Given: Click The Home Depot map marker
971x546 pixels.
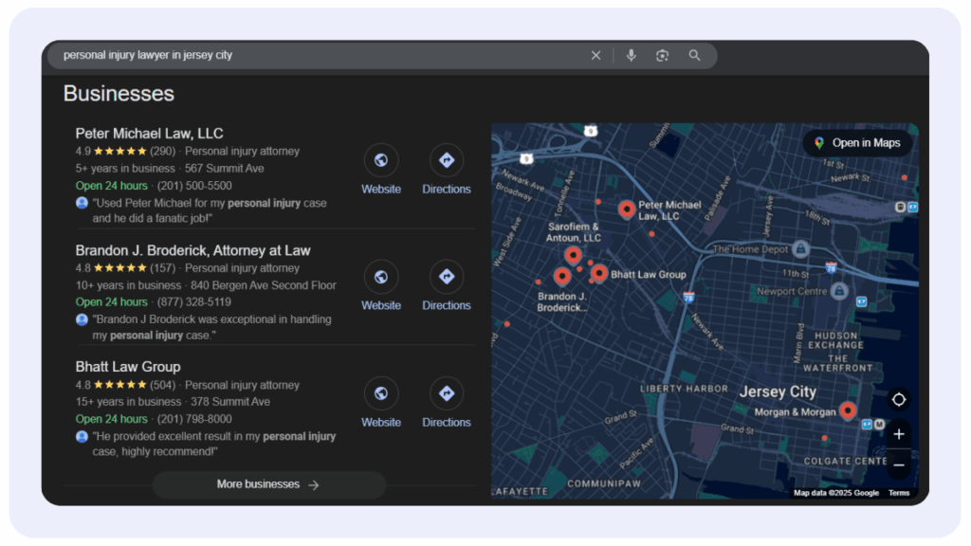Looking at the screenshot, I should point(800,249).
